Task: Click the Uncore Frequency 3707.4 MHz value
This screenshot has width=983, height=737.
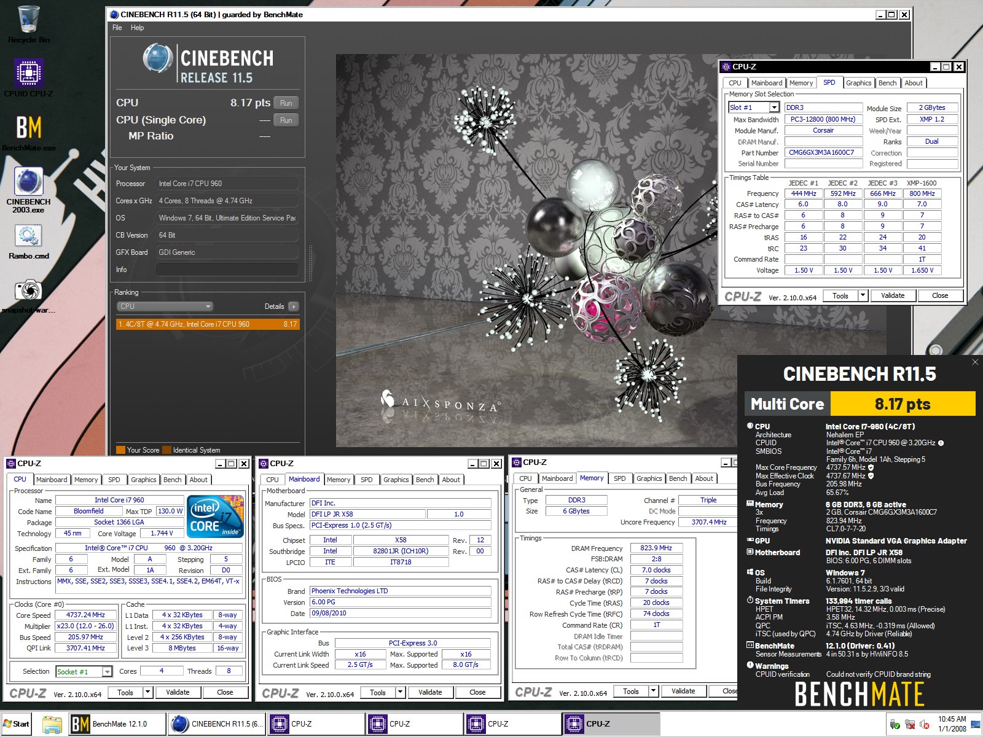Action: tap(708, 523)
